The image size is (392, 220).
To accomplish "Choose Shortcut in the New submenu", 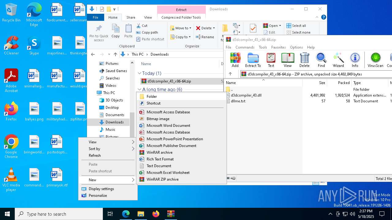I will [x=182, y=103].
